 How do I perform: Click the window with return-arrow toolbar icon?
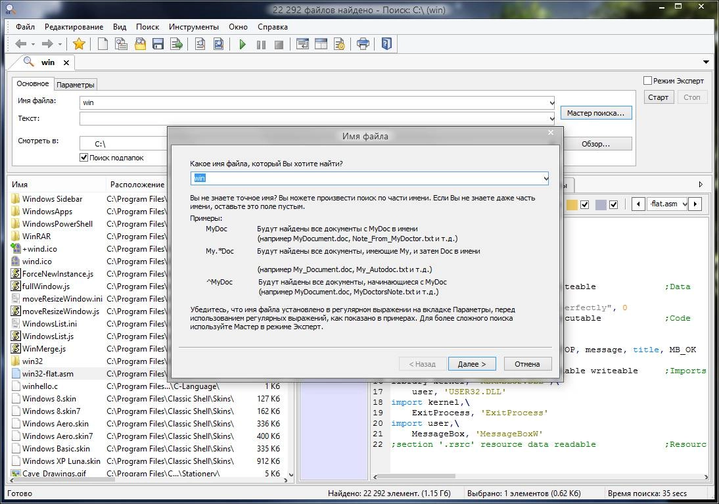point(302,44)
